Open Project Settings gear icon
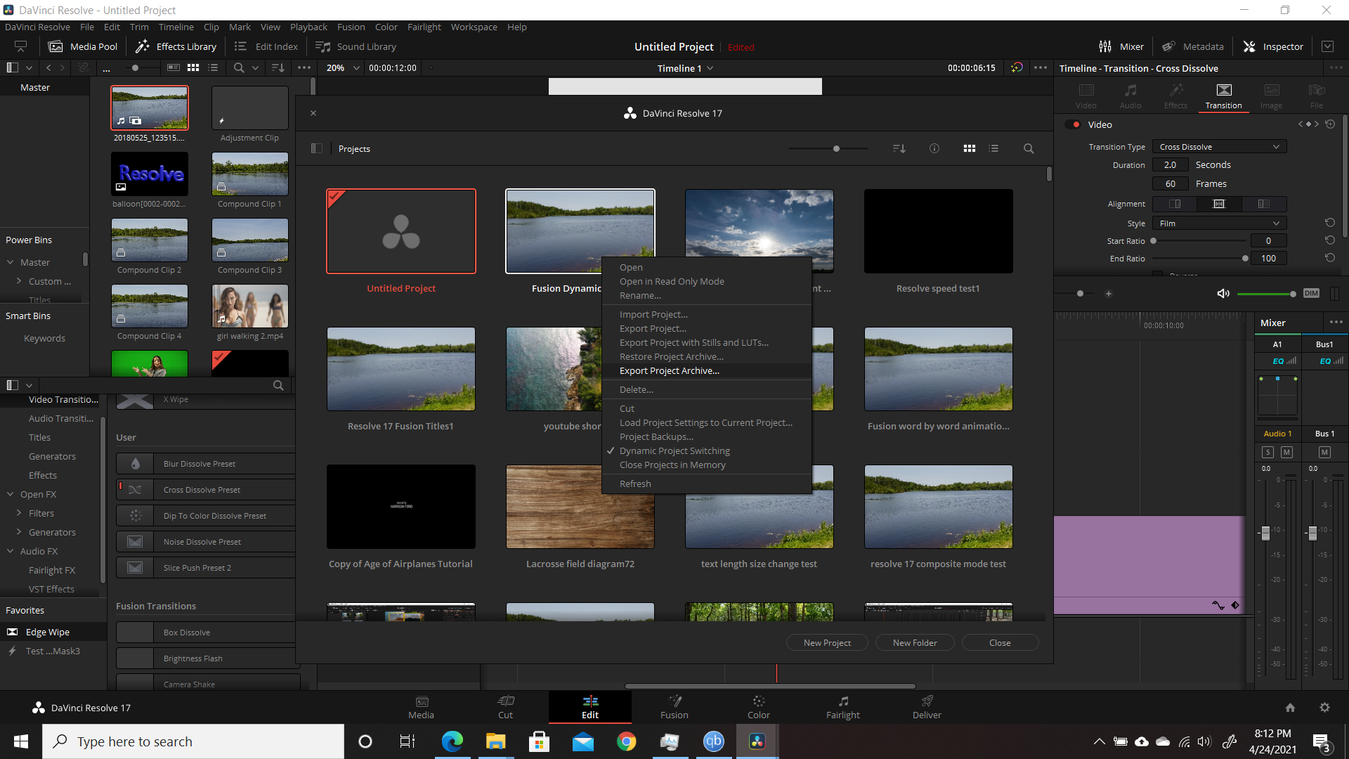This screenshot has width=1349, height=759. click(x=1324, y=708)
